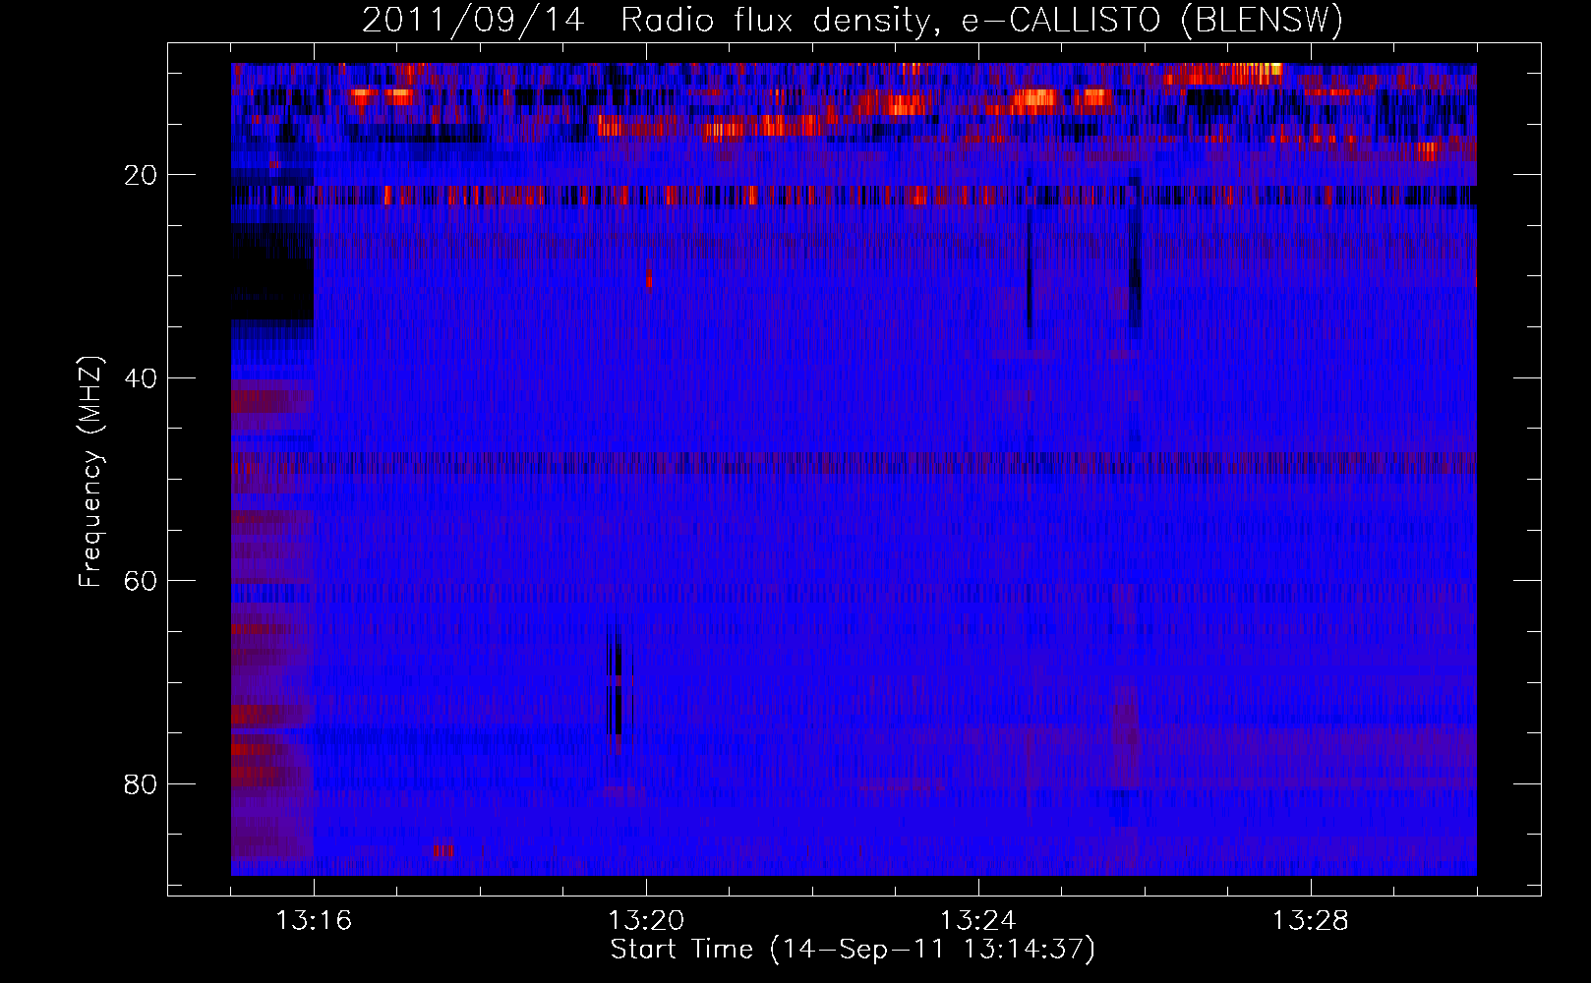This screenshot has width=1591, height=983.
Task: Click the small red spot near 13:20 at 30 MHz
Action: click(649, 278)
